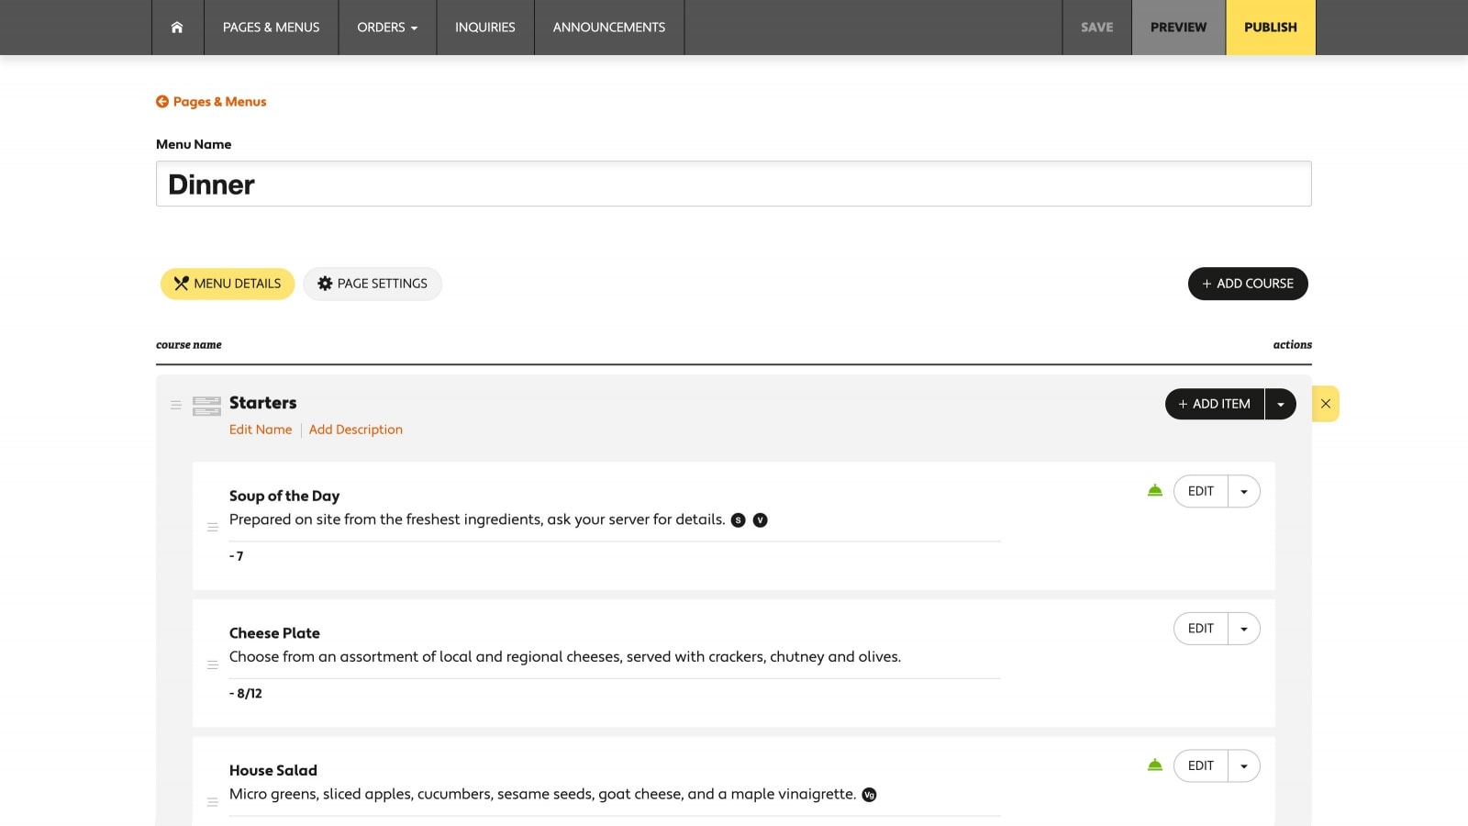Expand the Add Item dropdown arrow

click(x=1281, y=404)
